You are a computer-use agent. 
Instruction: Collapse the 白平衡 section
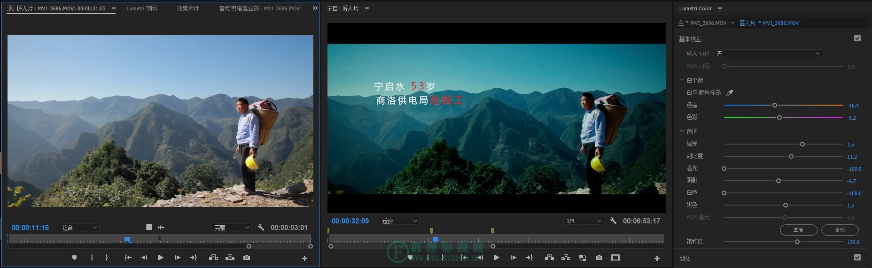pyautogui.click(x=682, y=80)
